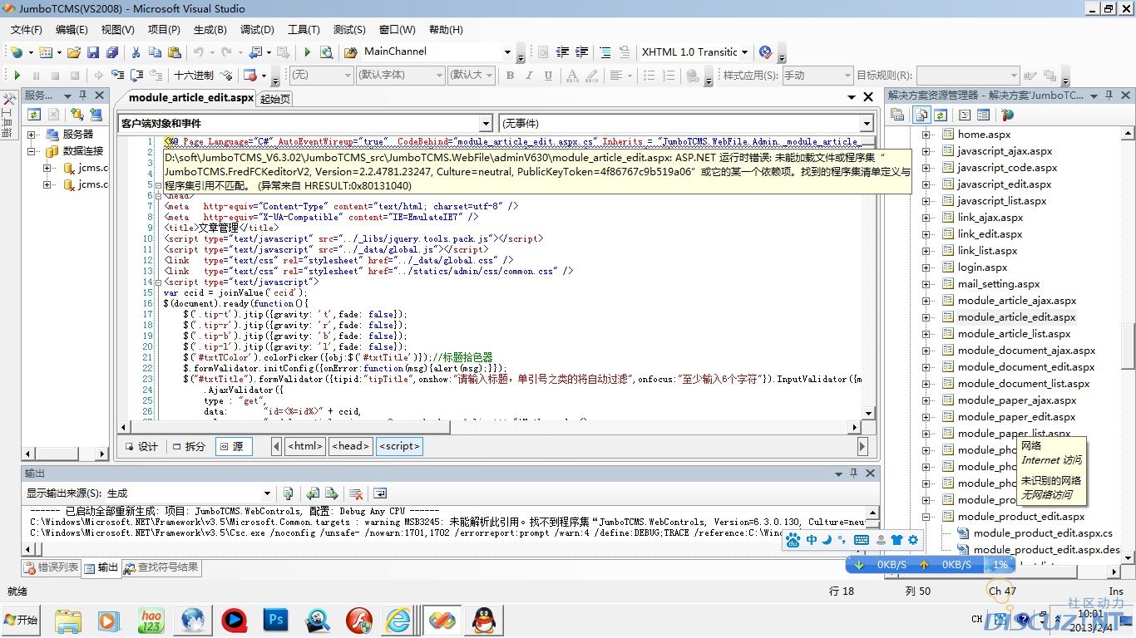1136x638 pixels.
Task: Start debugging with the green play icon
Action: click(307, 52)
